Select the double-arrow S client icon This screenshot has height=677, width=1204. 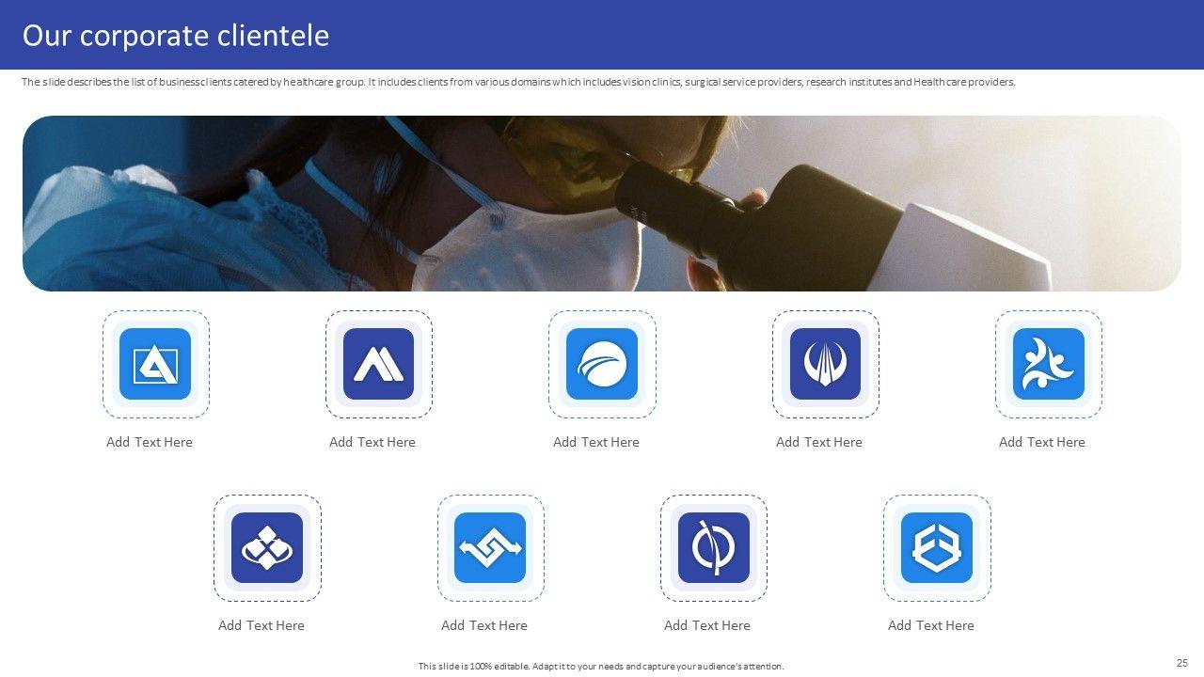click(x=490, y=548)
